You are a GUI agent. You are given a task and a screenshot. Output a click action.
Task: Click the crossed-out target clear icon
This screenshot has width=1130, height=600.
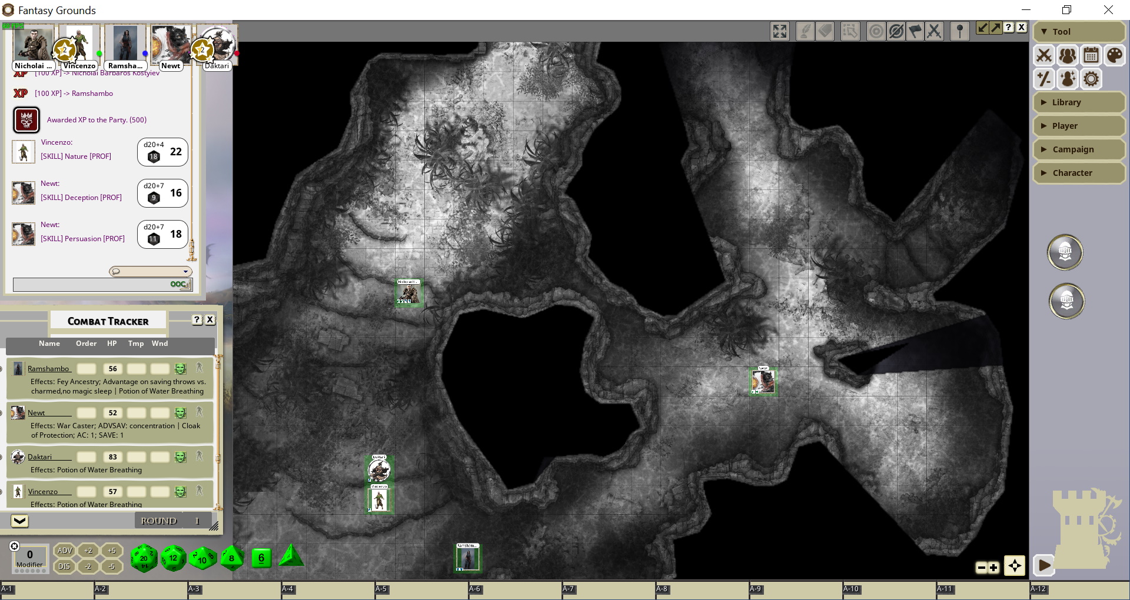[x=896, y=31]
